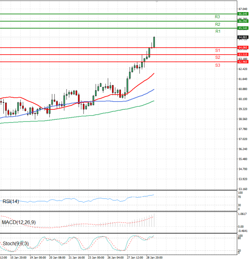Click the 66.090 green price tag

pyautogui.click(x=243, y=21)
